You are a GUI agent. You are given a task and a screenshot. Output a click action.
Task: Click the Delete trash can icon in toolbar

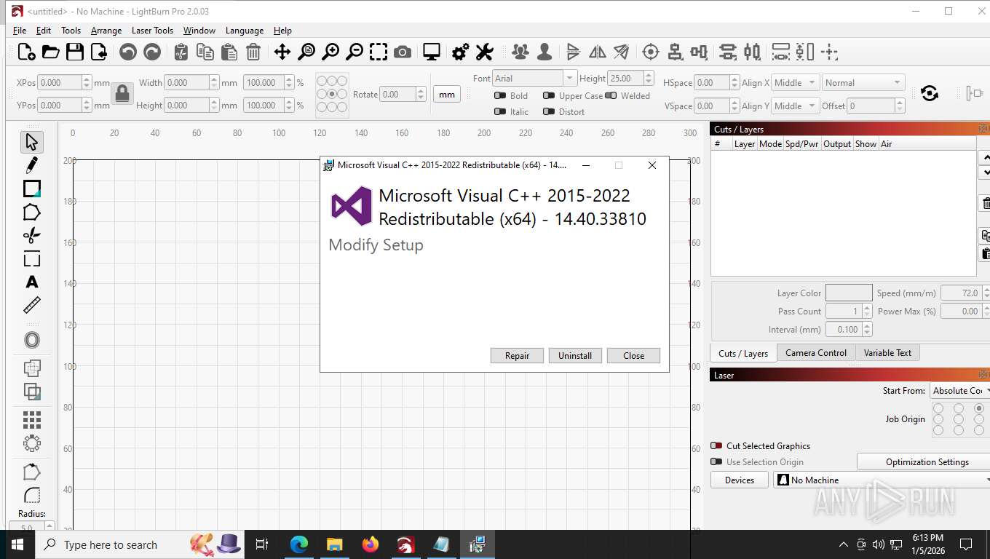(x=253, y=52)
